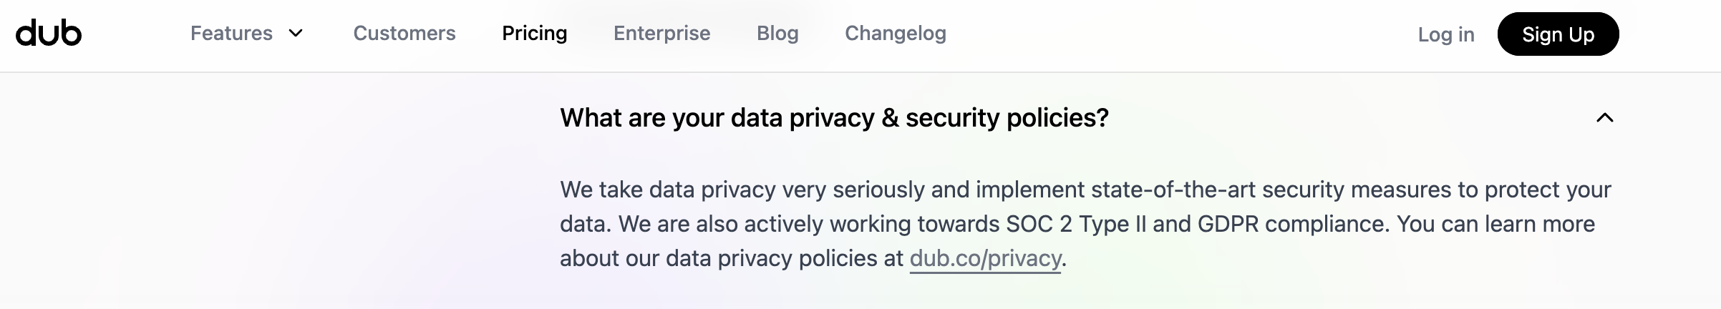Image resolution: width=1721 pixels, height=309 pixels.
Task: Select Pricing in the navigation bar
Action: click(535, 34)
